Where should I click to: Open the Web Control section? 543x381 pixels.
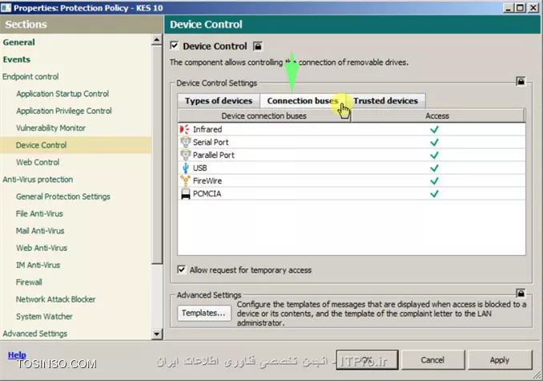pos(38,162)
